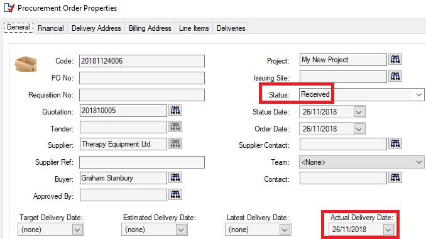The width and height of the screenshot is (426, 239).
Task: Switch to the Financial tab
Action: tap(51, 28)
